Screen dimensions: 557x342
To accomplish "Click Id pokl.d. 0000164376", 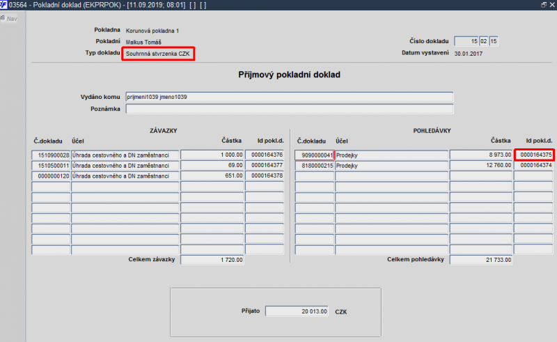I will 265,155.
